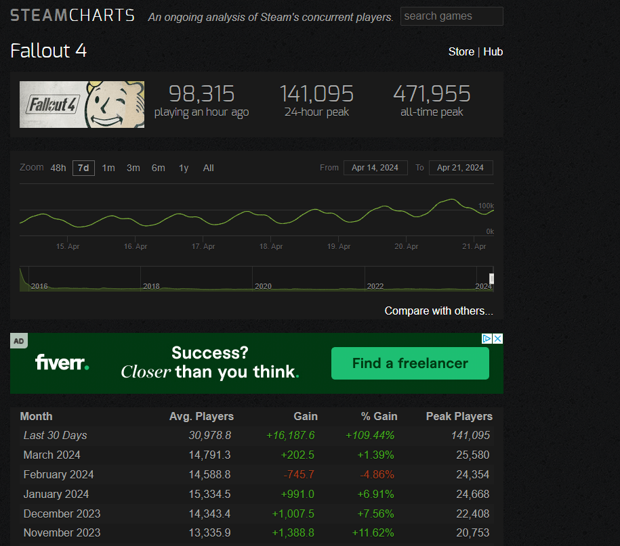This screenshot has height=546, width=620.
Task: Set chart zoom to 1y
Action: [x=184, y=168]
